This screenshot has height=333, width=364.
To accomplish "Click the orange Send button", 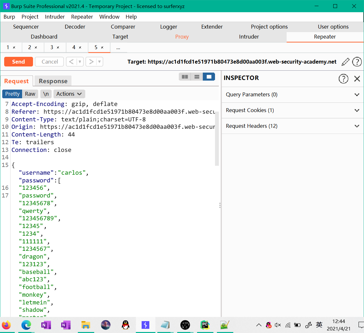I will tap(18, 62).
